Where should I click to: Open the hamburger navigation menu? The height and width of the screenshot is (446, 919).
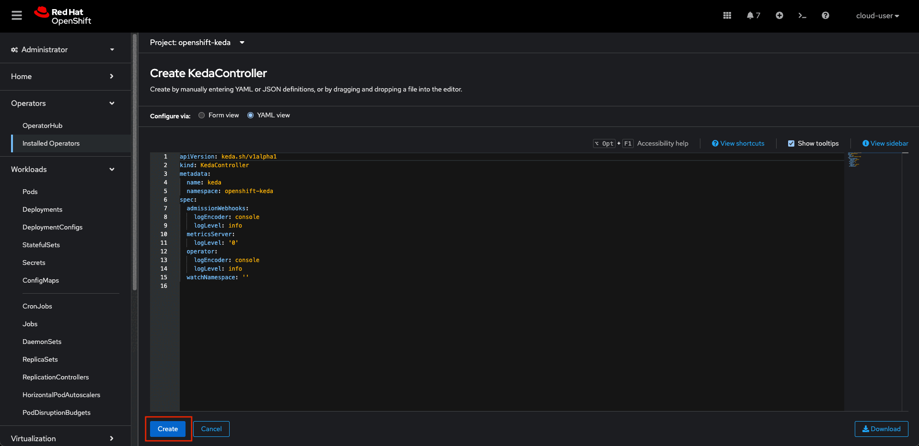[x=17, y=16]
